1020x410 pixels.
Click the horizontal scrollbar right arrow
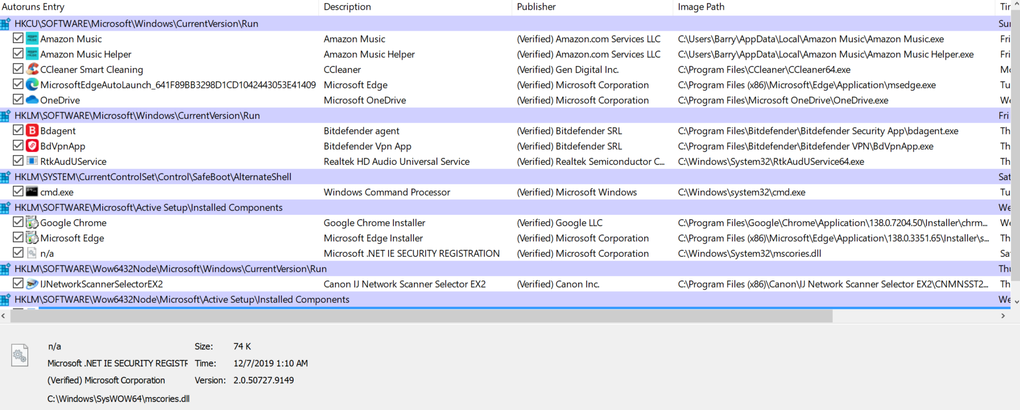click(x=1003, y=316)
